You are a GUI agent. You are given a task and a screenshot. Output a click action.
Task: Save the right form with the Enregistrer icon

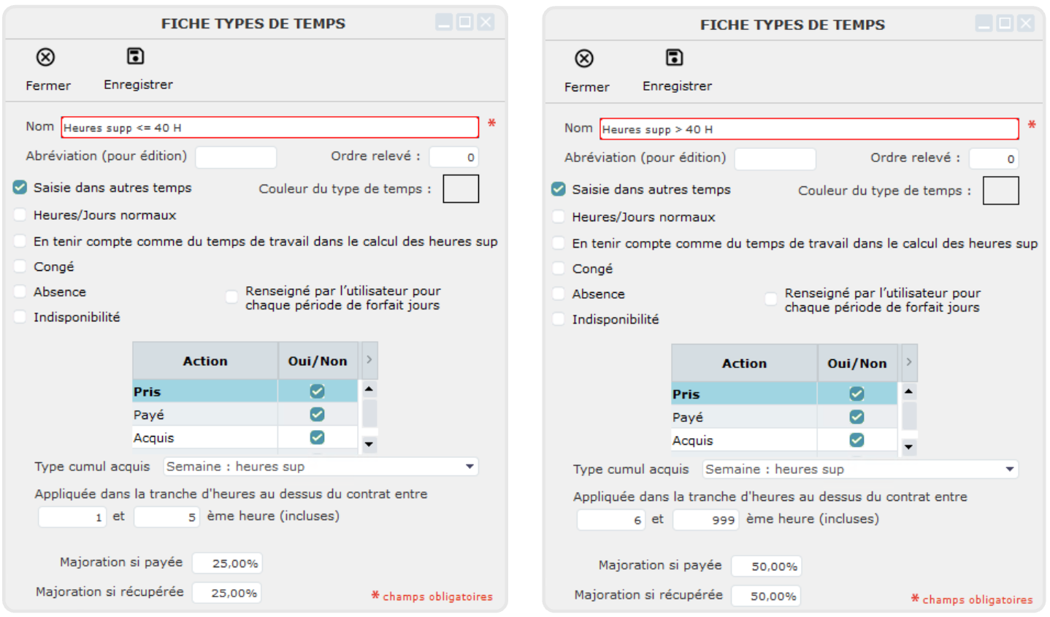tap(675, 58)
